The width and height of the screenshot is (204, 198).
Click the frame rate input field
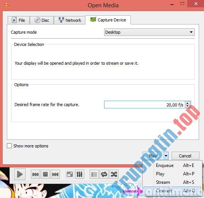pos(145,105)
